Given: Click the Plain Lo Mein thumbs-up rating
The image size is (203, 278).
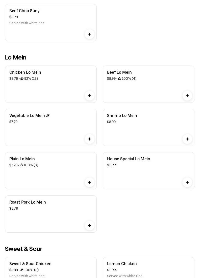Looking at the screenshot, I should point(29,165).
